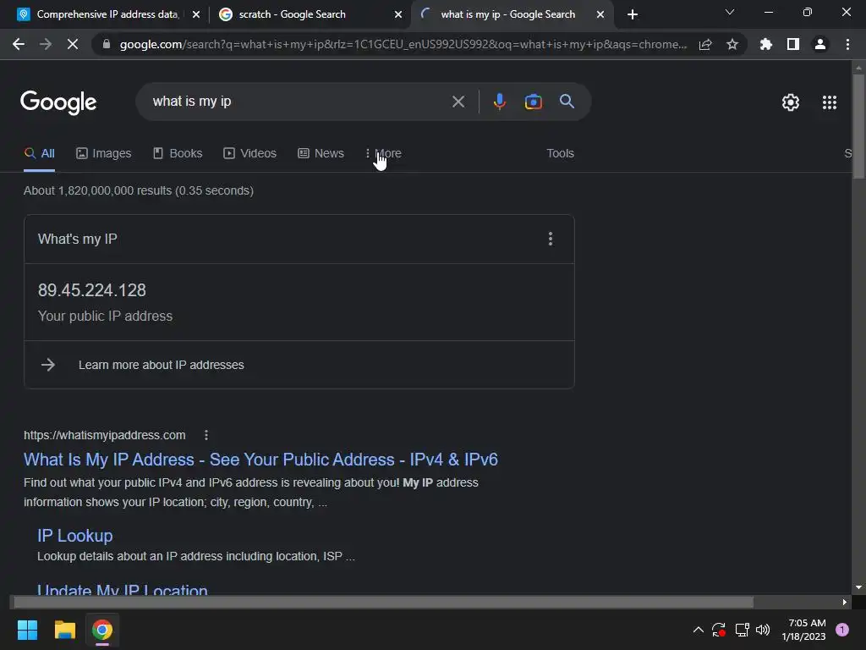The height and width of the screenshot is (650, 866).
Task: Close the scratch Google Search tab
Action: (398, 14)
